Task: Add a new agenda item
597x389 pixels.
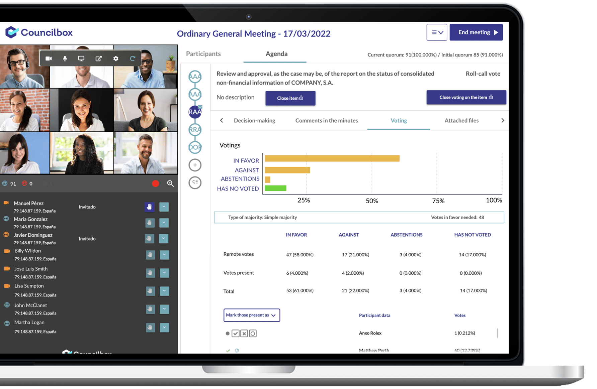Action: coord(195,165)
